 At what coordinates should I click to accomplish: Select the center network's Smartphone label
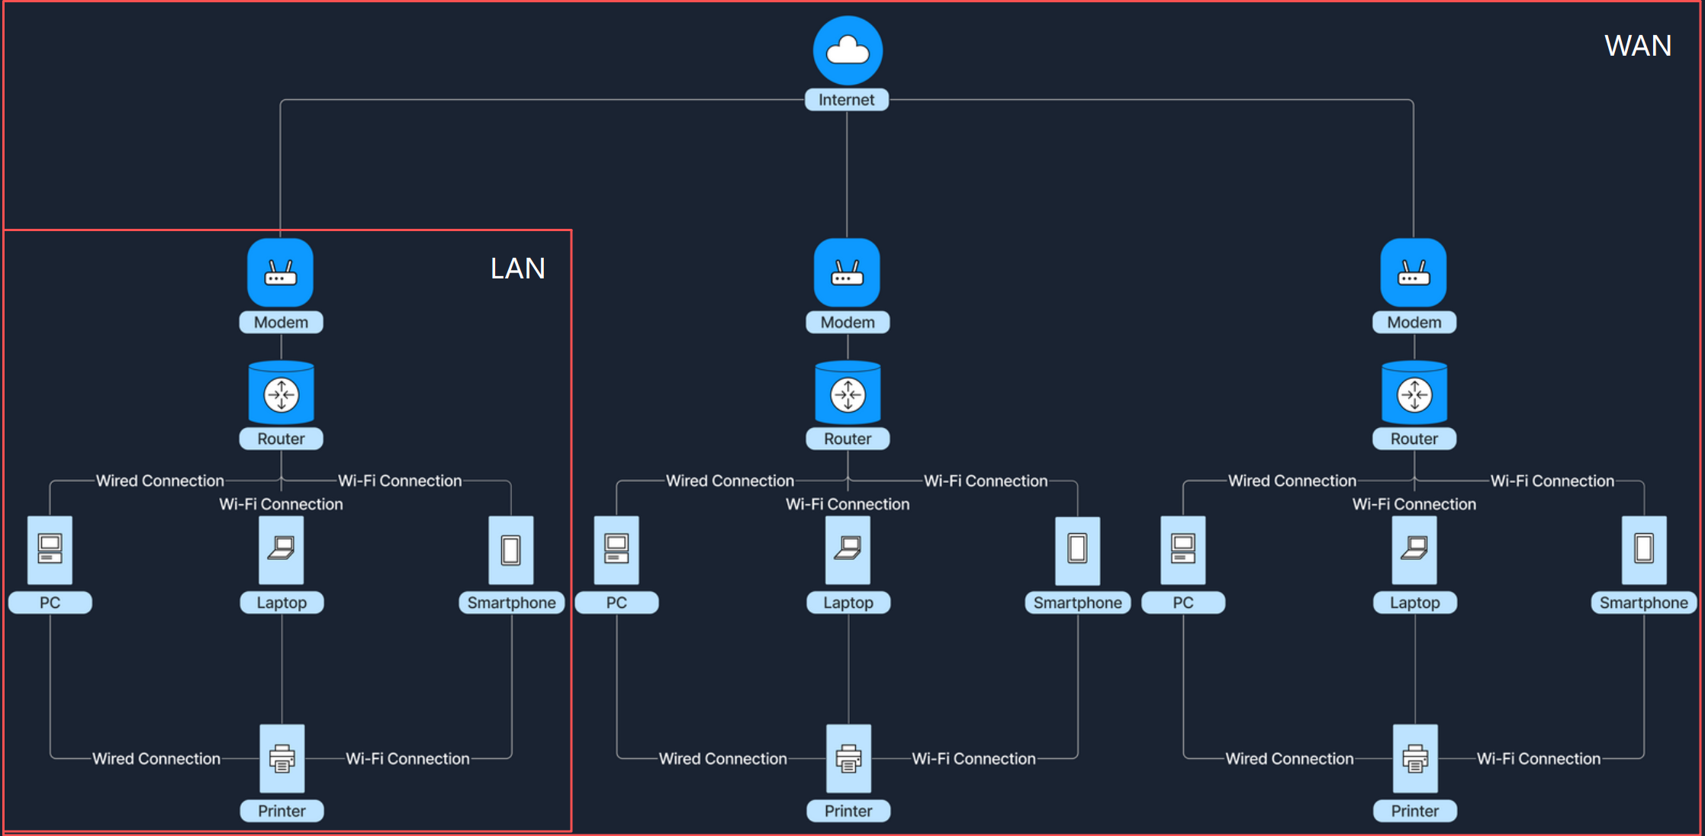click(x=1077, y=603)
